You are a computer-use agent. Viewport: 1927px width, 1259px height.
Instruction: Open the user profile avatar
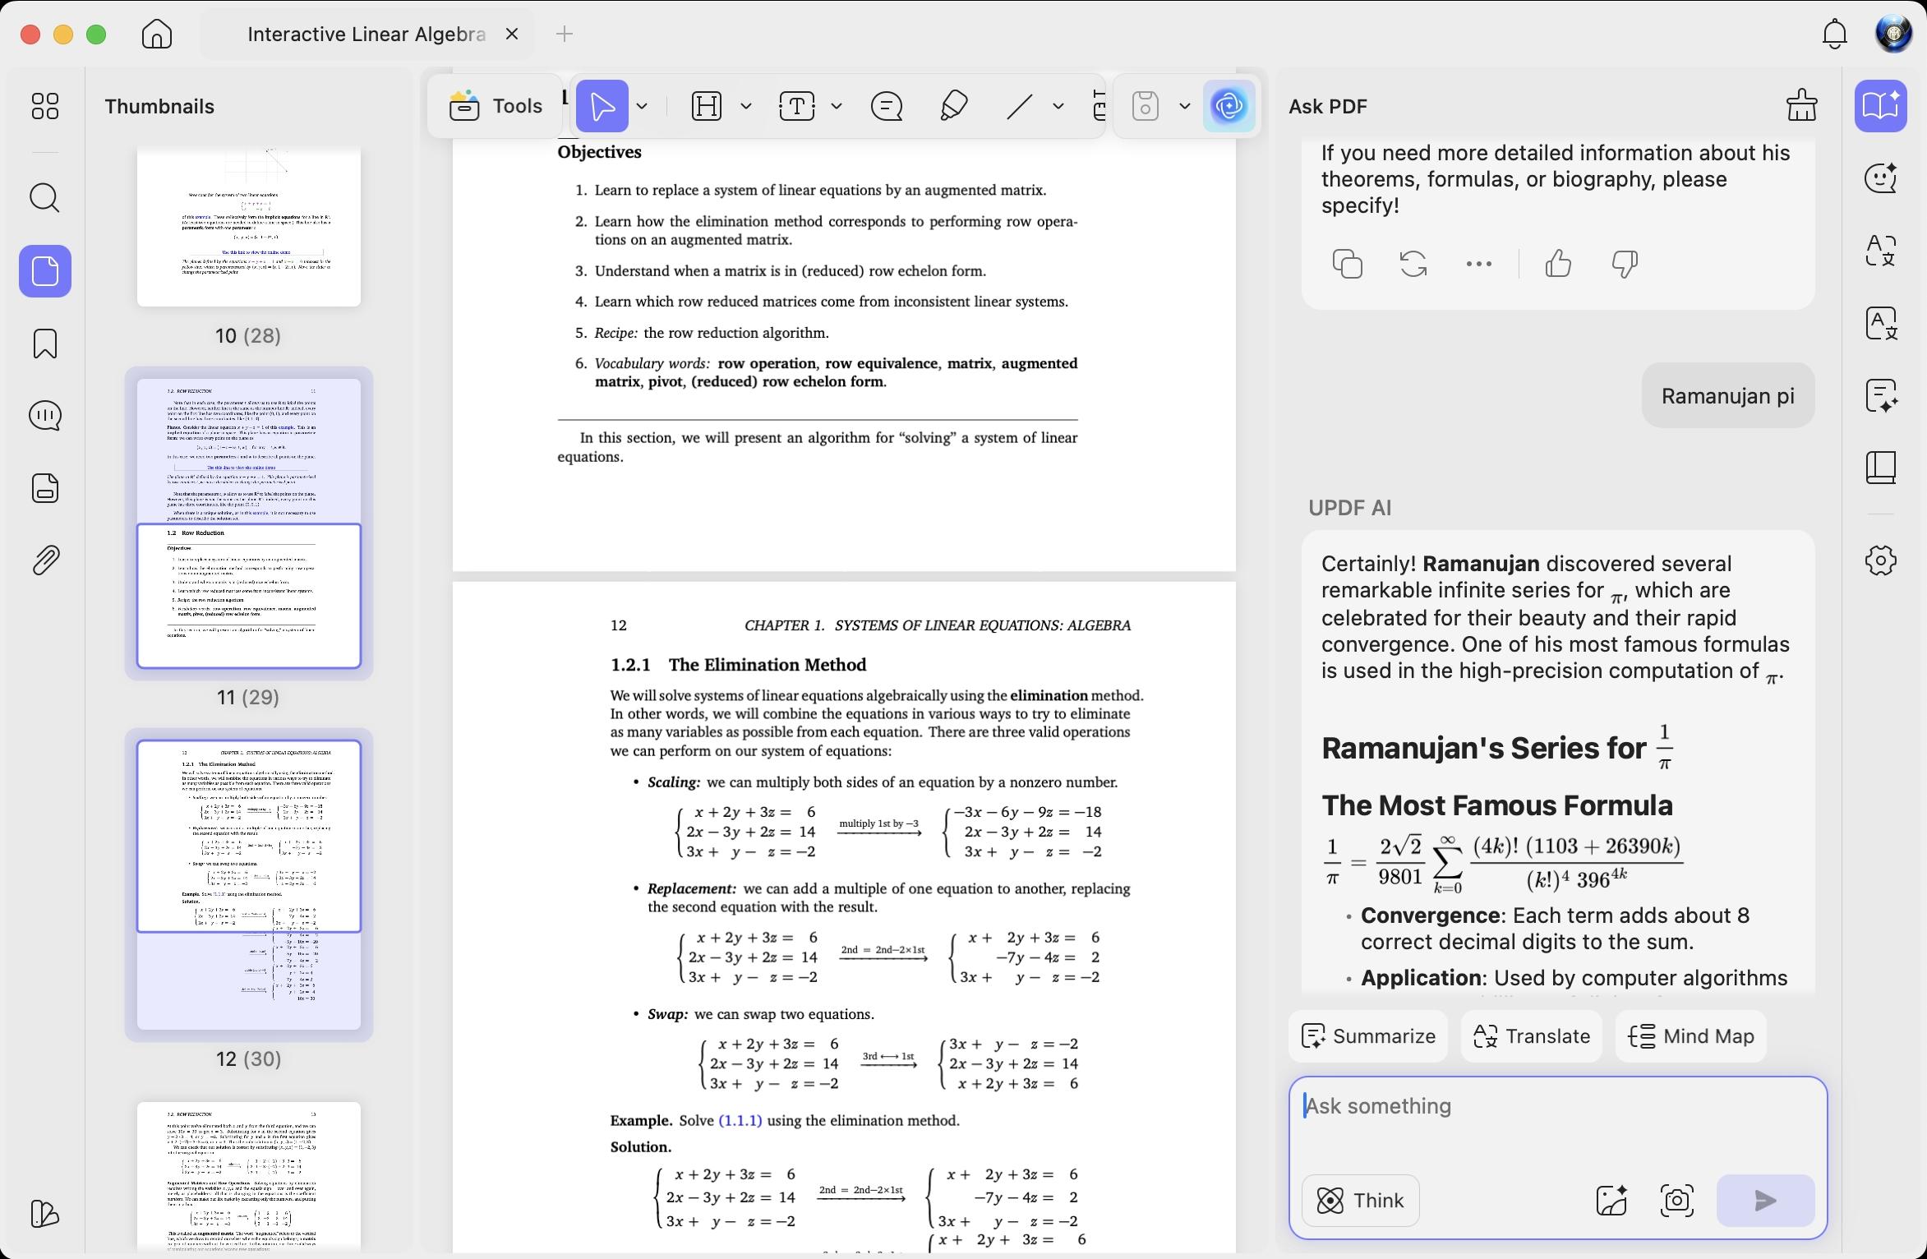(1894, 34)
